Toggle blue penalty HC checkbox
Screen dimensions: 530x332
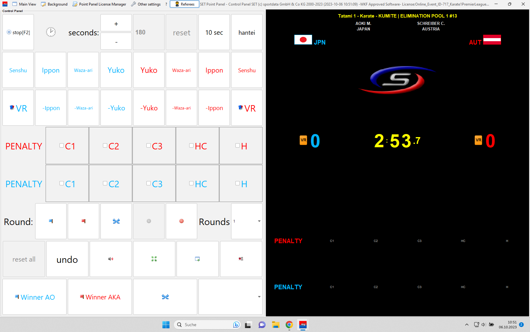pos(191,184)
